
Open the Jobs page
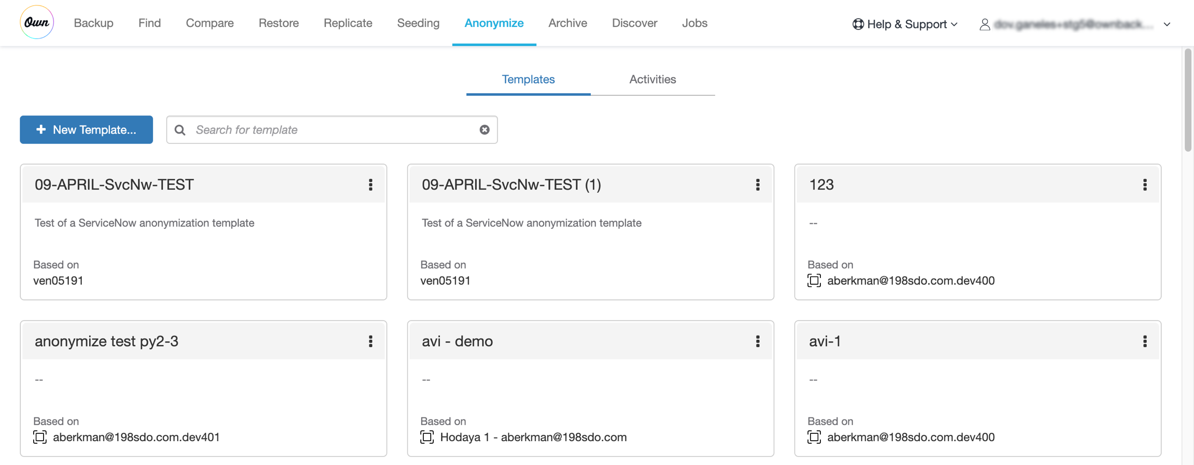694,23
